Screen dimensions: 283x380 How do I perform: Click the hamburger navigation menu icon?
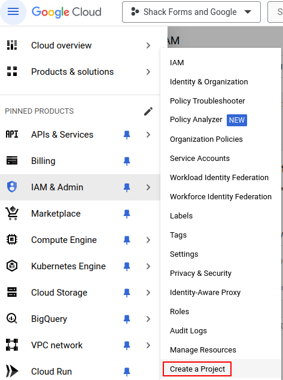click(x=13, y=11)
